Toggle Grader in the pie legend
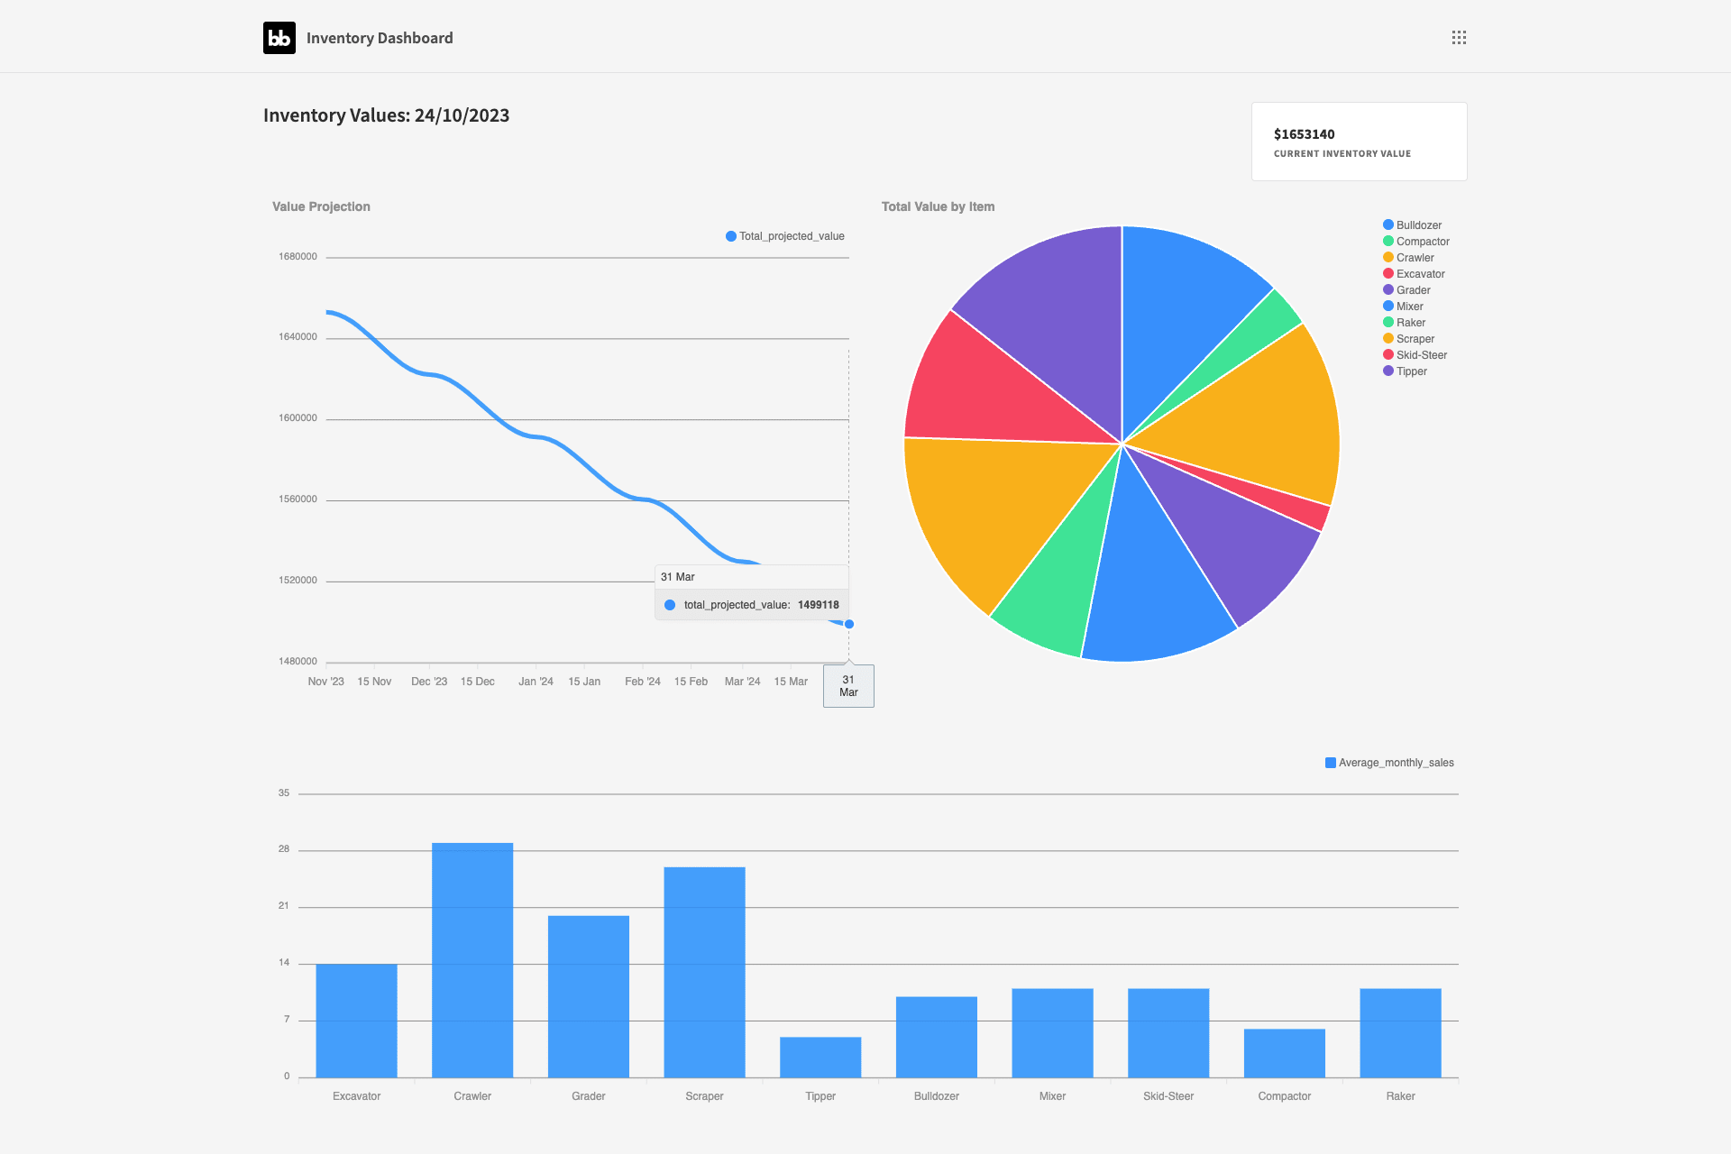This screenshot has width=1731, height=1154. [x=1406, y=290]
